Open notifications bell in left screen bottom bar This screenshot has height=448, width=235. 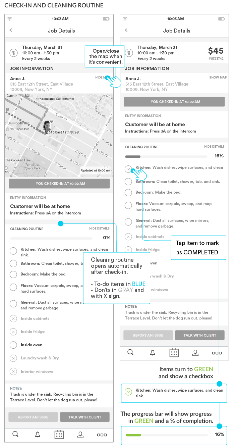(38, 435)
